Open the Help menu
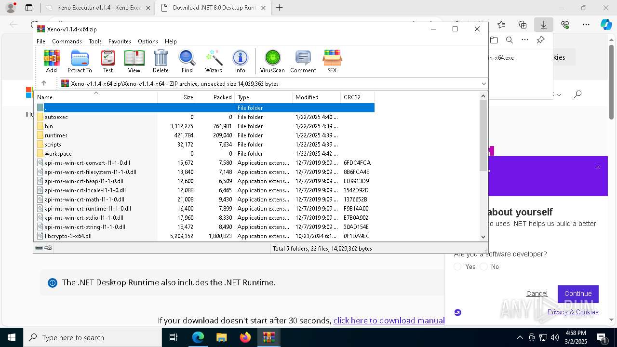Screen dimensions: 617x347 pos(171,41)
